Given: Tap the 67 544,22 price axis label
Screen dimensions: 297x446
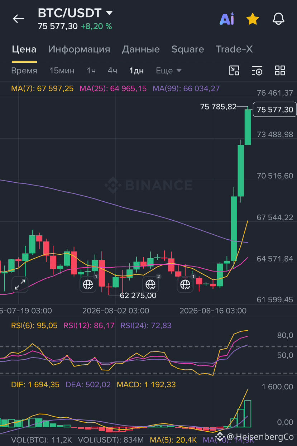Looking at the screenshot, I should point(275,217).
